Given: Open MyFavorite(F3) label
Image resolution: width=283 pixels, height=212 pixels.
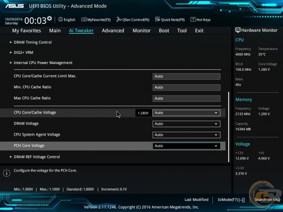Looking at the screenshot, I should pos(99,19).
